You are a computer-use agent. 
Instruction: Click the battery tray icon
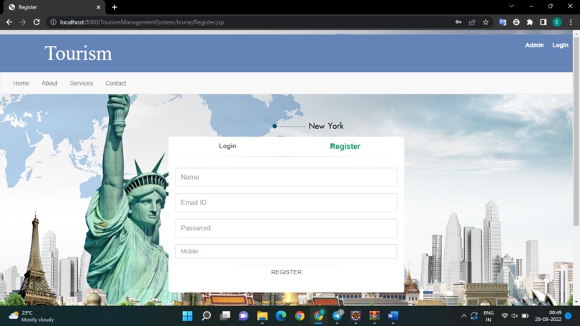coord(525,316)
